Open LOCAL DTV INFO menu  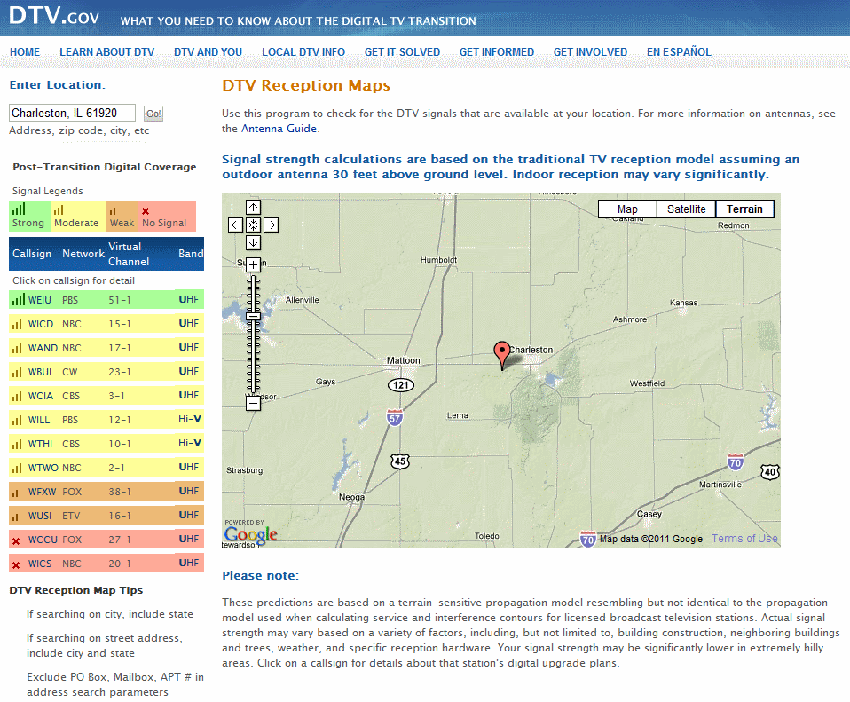tap(303, 52)
